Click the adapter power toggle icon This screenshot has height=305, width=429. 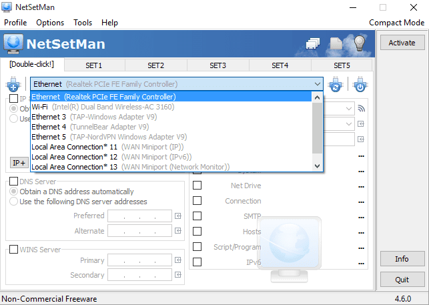pos(360,85)
